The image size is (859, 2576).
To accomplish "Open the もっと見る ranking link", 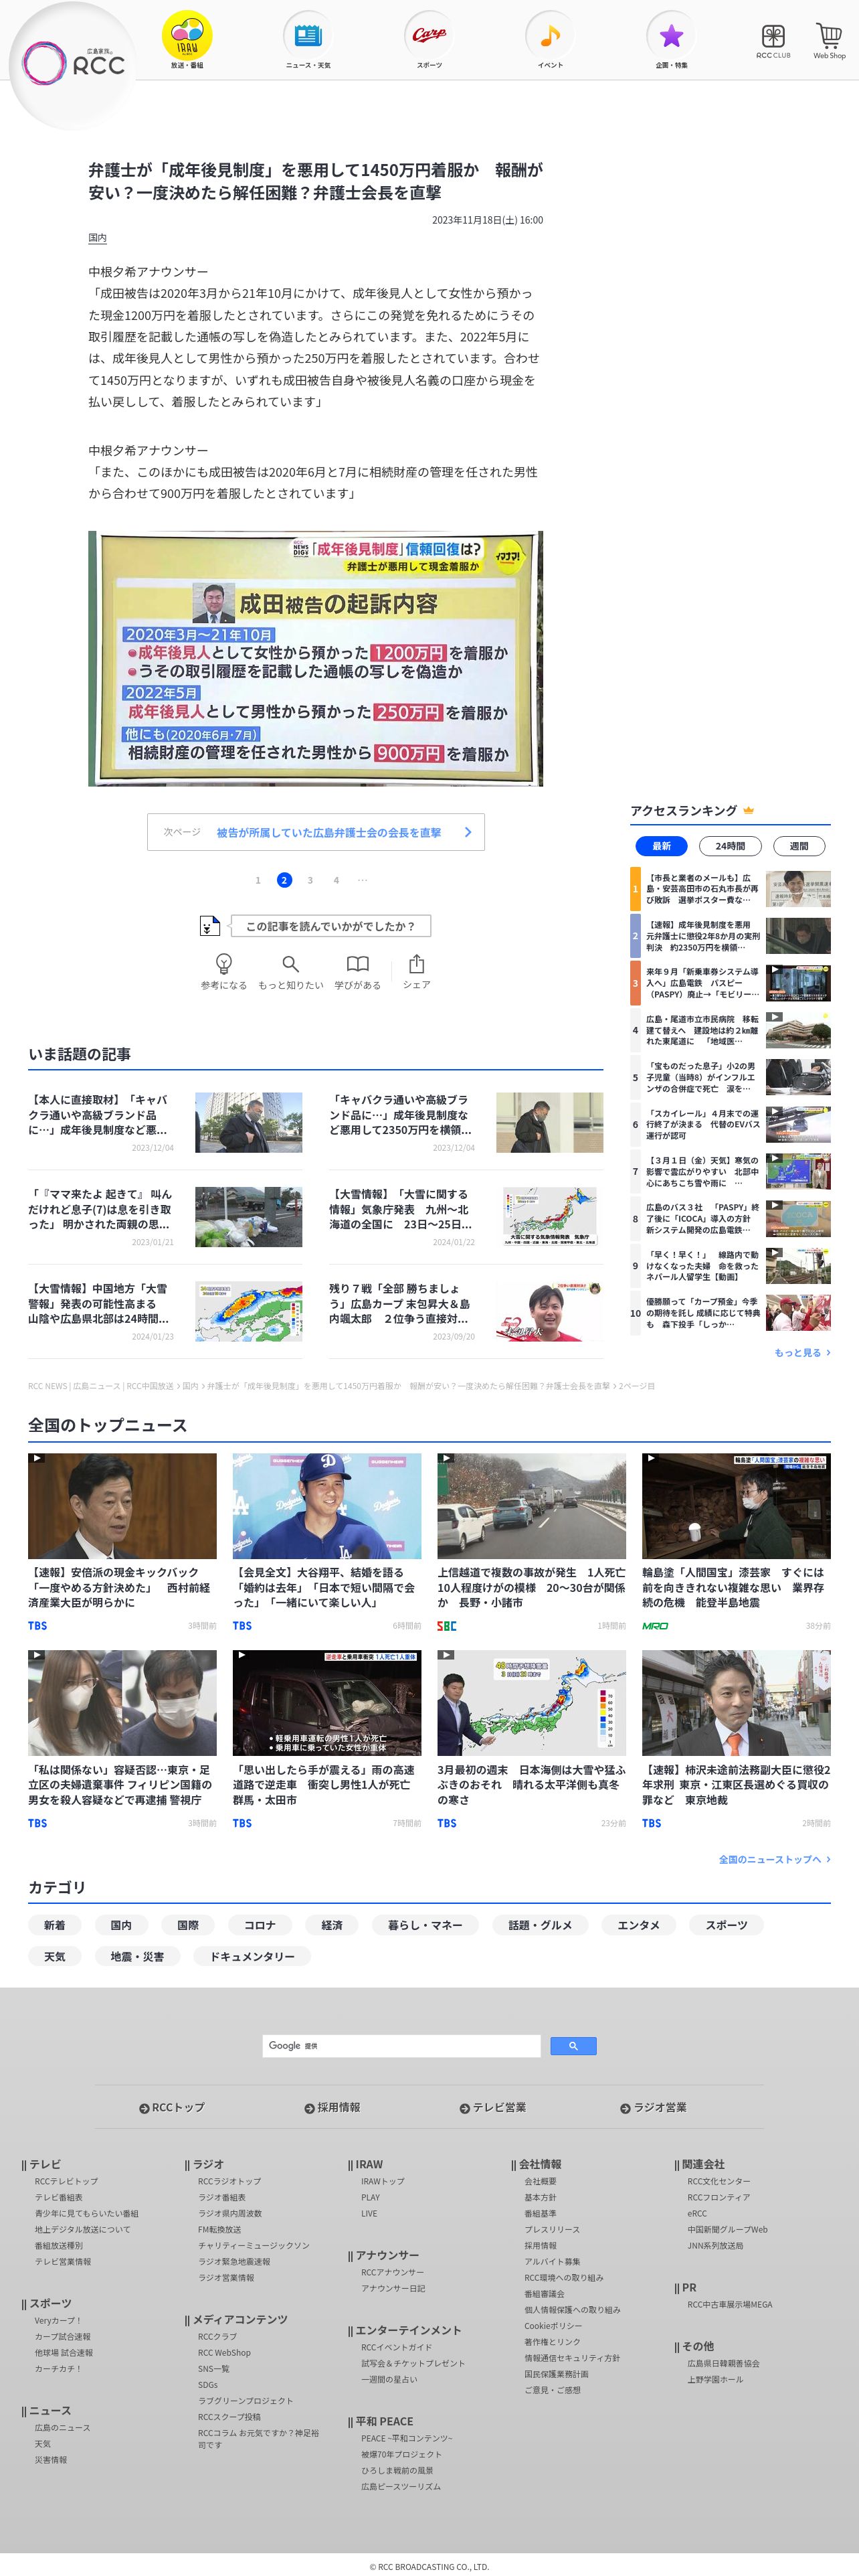I will (802, 1352).
